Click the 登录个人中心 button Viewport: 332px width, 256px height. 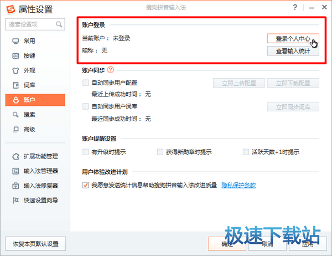tap(293, 39)
